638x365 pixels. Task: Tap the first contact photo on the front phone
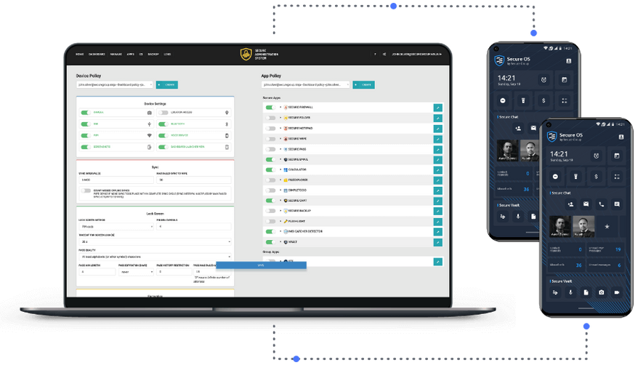(x=560, y=227)
